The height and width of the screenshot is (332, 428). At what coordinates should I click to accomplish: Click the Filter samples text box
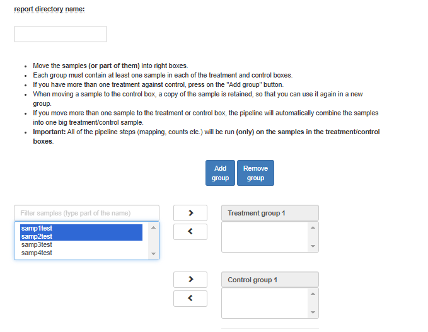[x=86, y=213]
